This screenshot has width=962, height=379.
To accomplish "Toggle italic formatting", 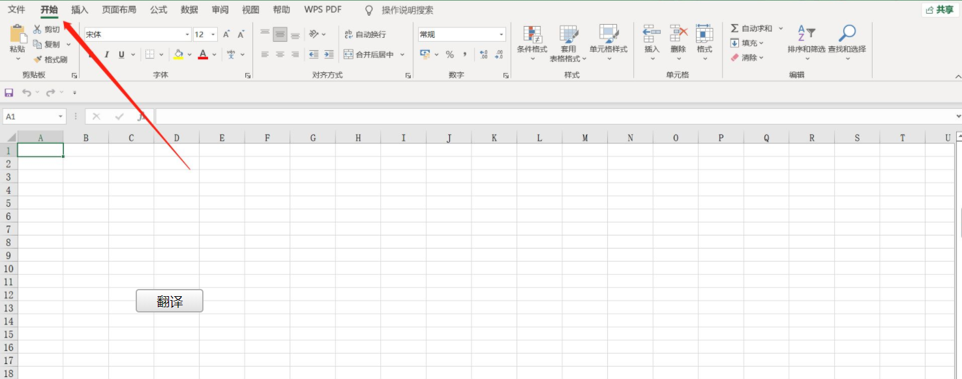I will 106,55.
